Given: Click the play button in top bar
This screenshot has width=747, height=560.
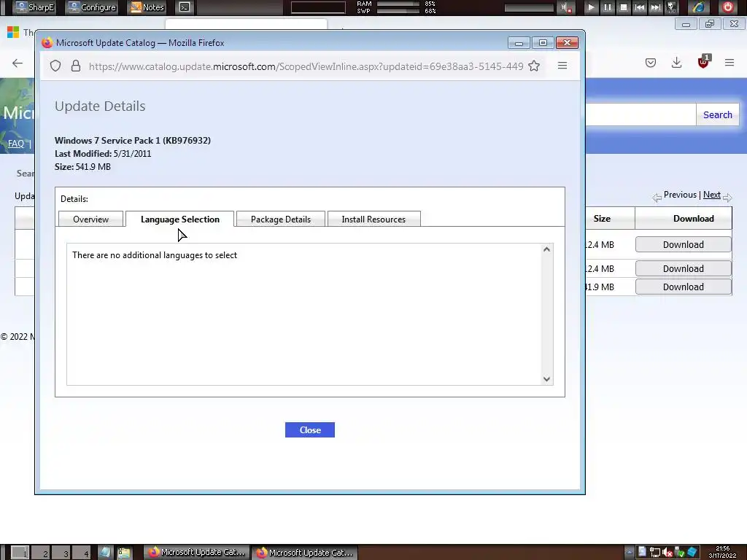Looking at the screenshot, I should 591,7.
